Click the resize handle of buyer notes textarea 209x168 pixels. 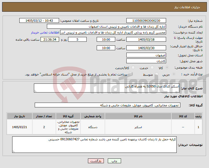pyautogui.click(x=14, y=152)
